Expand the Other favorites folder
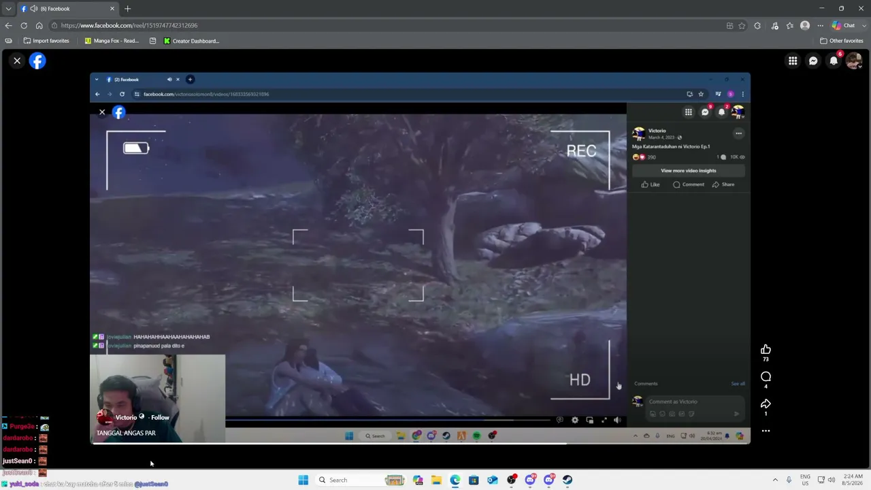The image size is (871, 490). [x=842, y=41]
